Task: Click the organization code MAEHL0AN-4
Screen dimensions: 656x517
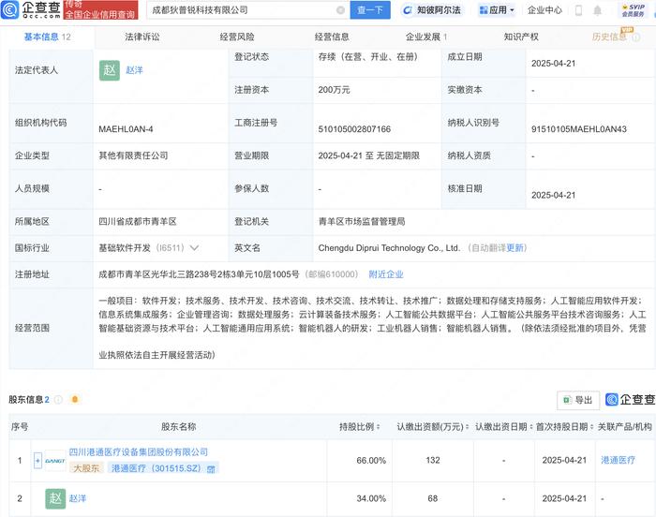Action: [126, 129]
